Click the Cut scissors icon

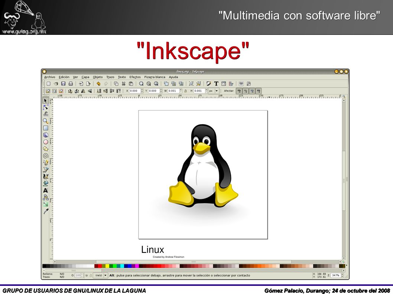123,83
